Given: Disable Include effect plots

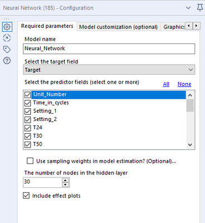Looking at the screenshot, I should pyautogui.click(x=26, y=196).
